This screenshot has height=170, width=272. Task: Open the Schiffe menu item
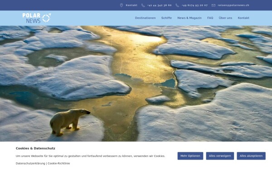pos(166,18)
